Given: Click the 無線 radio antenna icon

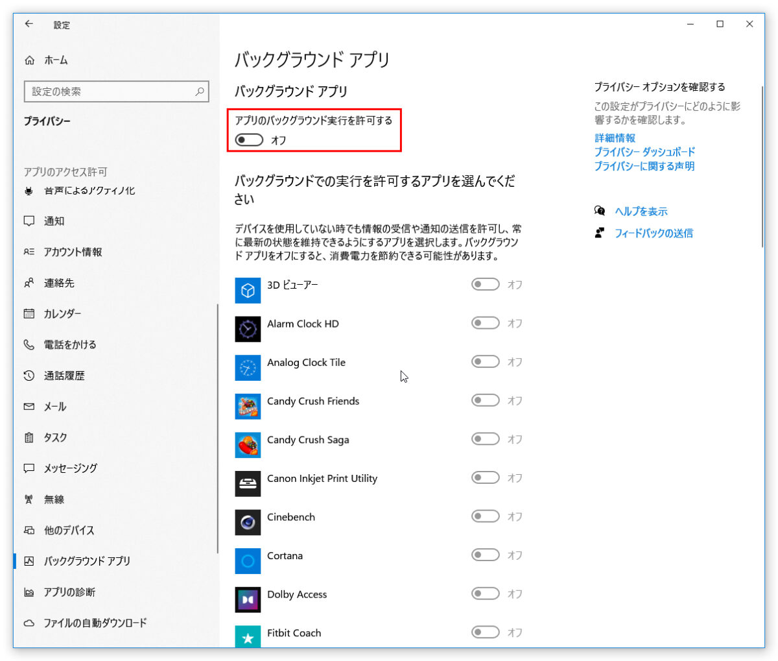Looking at the screenshot, I should [29, 499].
